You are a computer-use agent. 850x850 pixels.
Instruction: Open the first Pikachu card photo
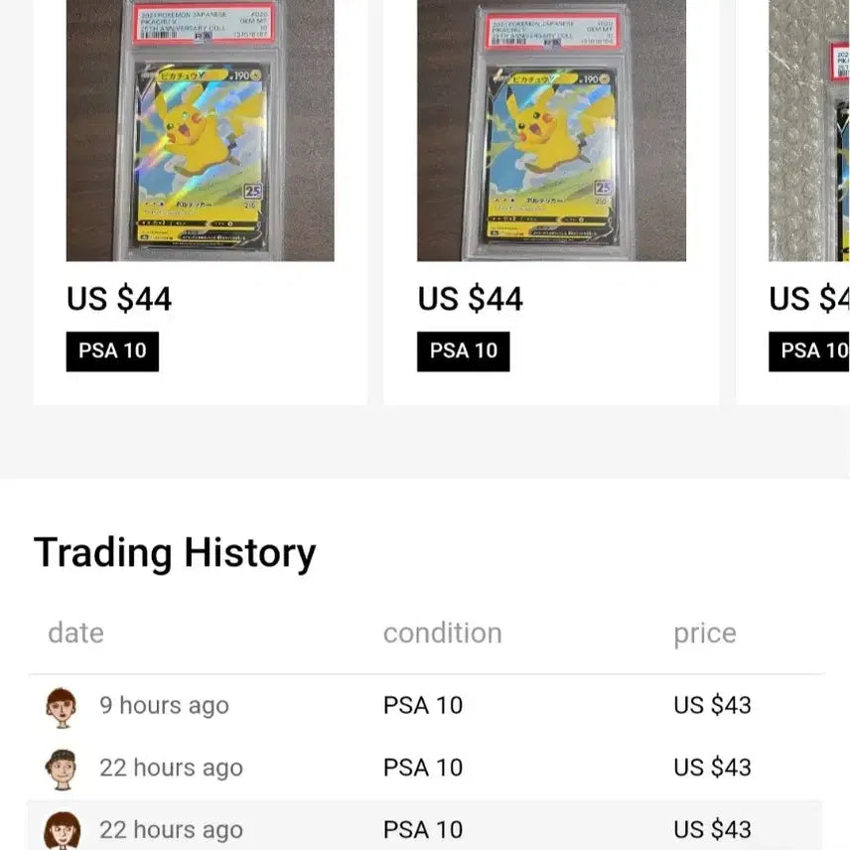[200, 129]
